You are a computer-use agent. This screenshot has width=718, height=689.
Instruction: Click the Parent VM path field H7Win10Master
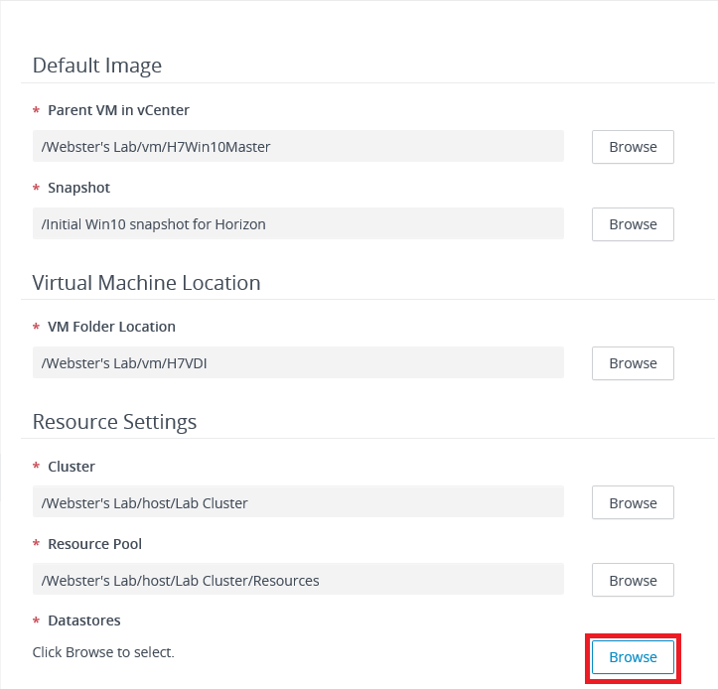pos(298,147)
